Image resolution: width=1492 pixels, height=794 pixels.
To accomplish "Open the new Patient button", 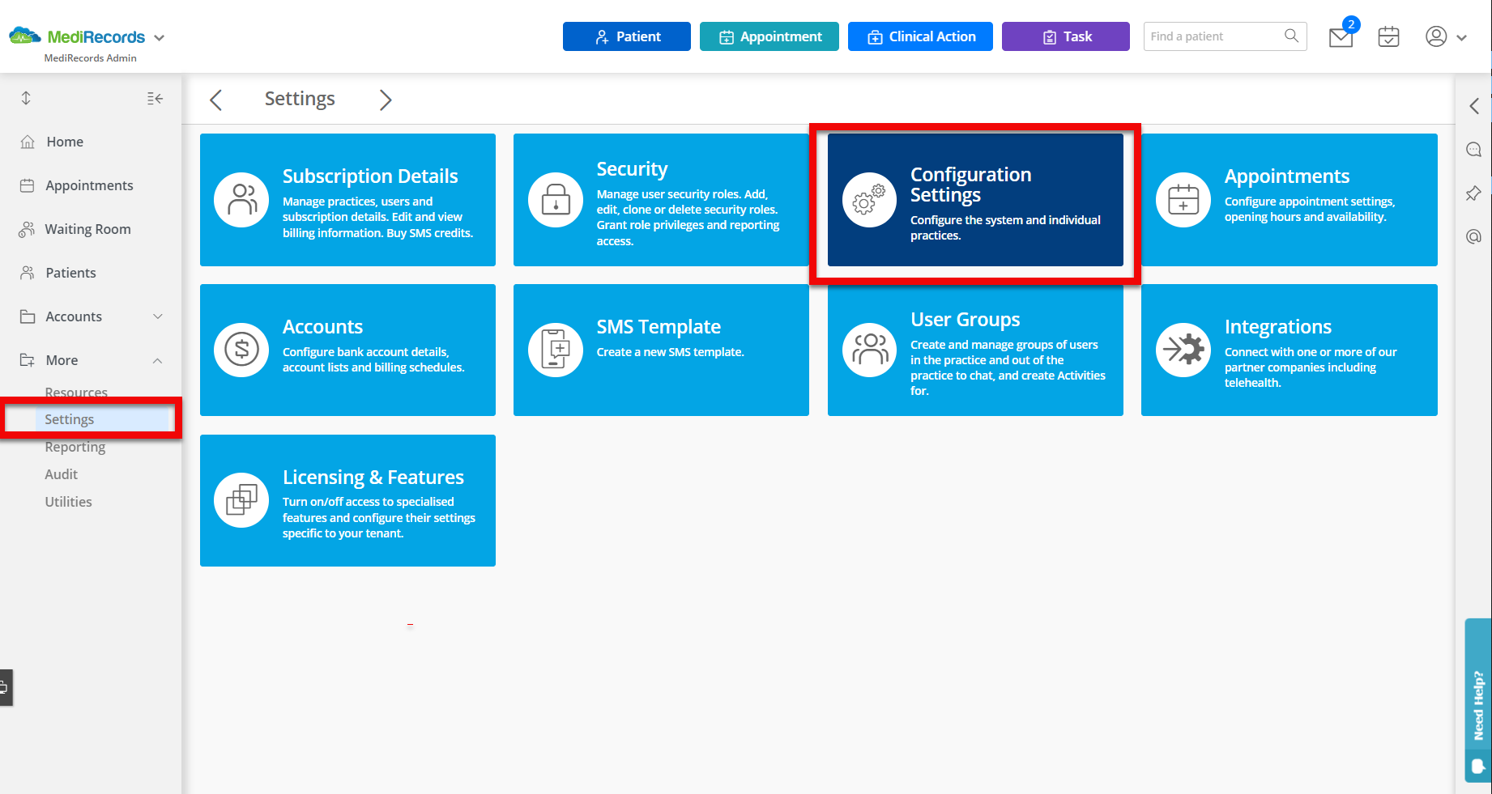I will 626,36.
